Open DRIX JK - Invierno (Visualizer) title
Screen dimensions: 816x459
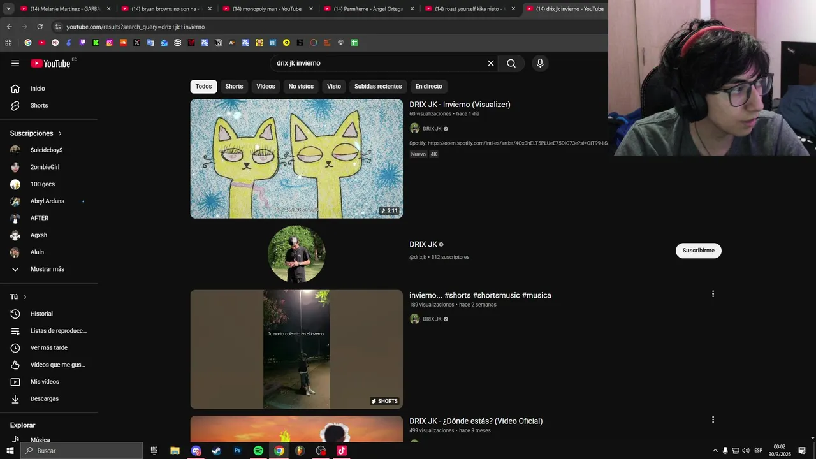coord(460,105)
